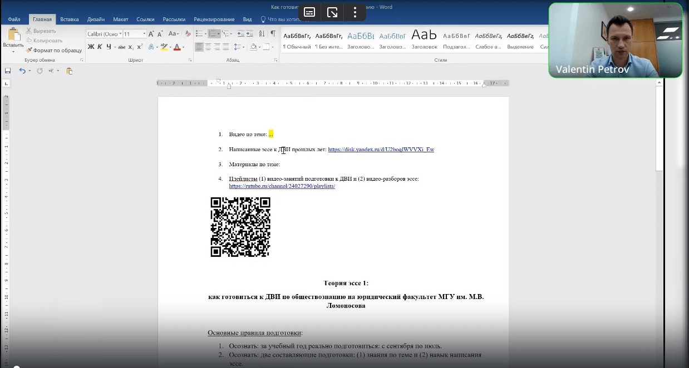The width and height of the screenshot is (689, 368).
Task: Toggle strikethrough (abc) formatting
Action: [120, 47]
